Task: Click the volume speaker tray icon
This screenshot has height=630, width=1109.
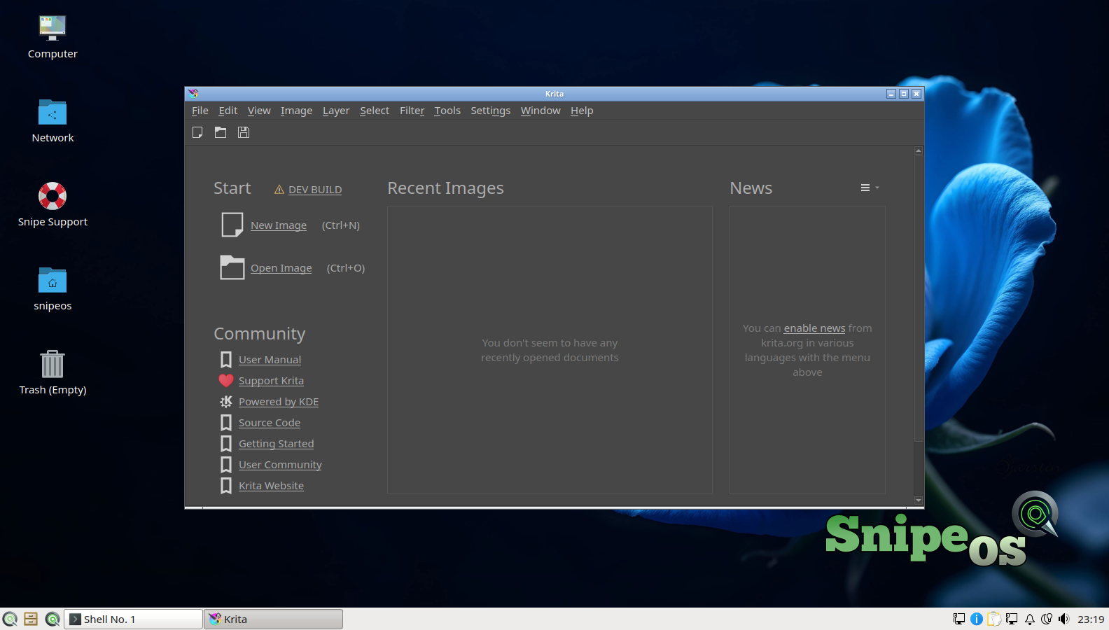Action: [x=1064, y=619]
